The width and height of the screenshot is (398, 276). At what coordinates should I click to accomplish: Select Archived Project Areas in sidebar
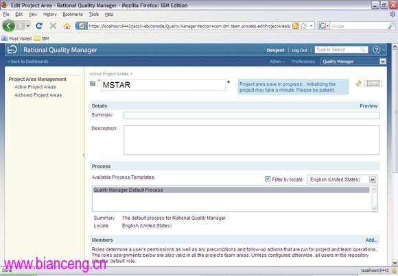[x=38, y=95]
